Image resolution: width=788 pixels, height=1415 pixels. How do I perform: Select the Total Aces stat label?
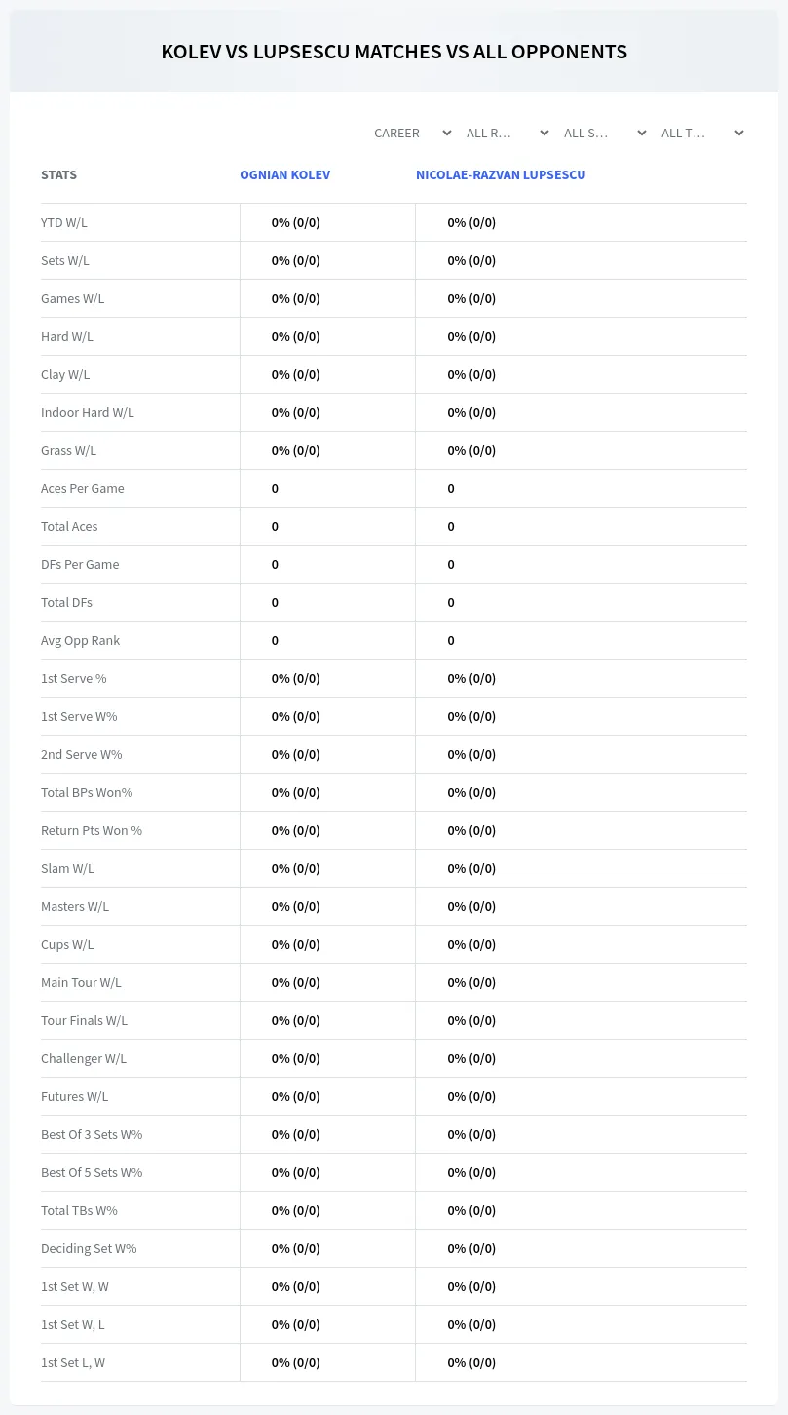tap(69, 526)
